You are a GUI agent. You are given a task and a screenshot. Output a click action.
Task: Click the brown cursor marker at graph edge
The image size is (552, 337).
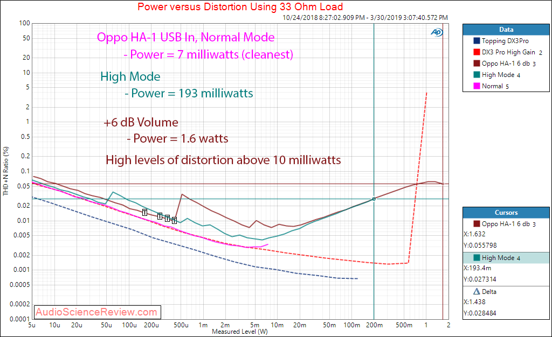[x=443, y=184]
